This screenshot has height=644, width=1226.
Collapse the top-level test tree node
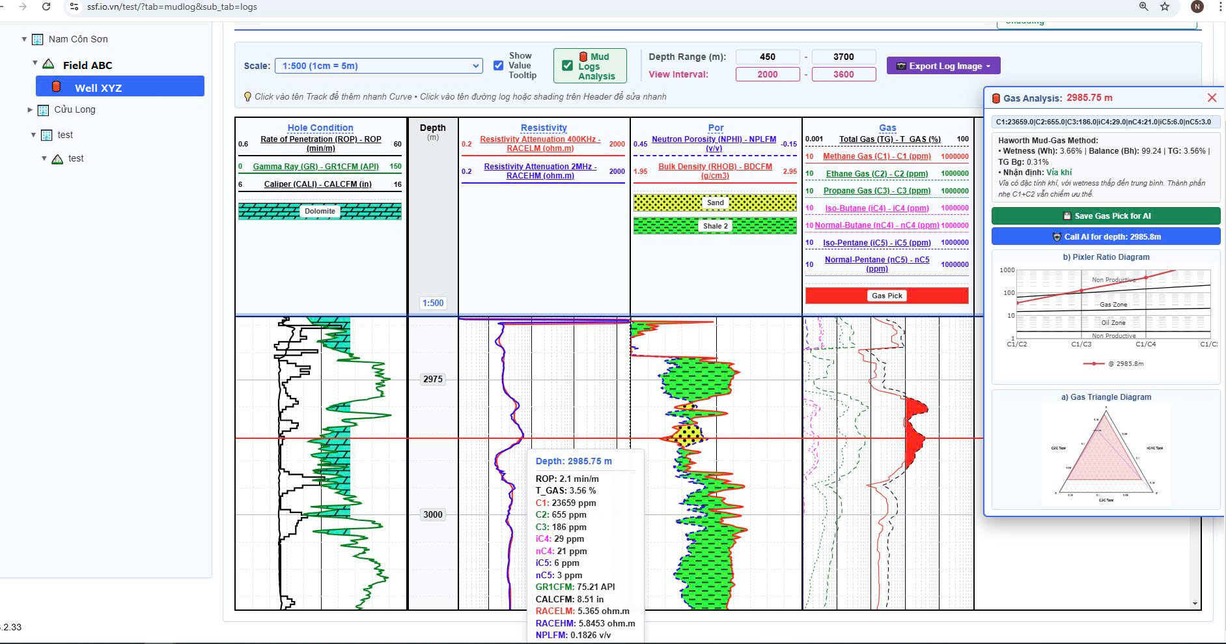point(34,135)
